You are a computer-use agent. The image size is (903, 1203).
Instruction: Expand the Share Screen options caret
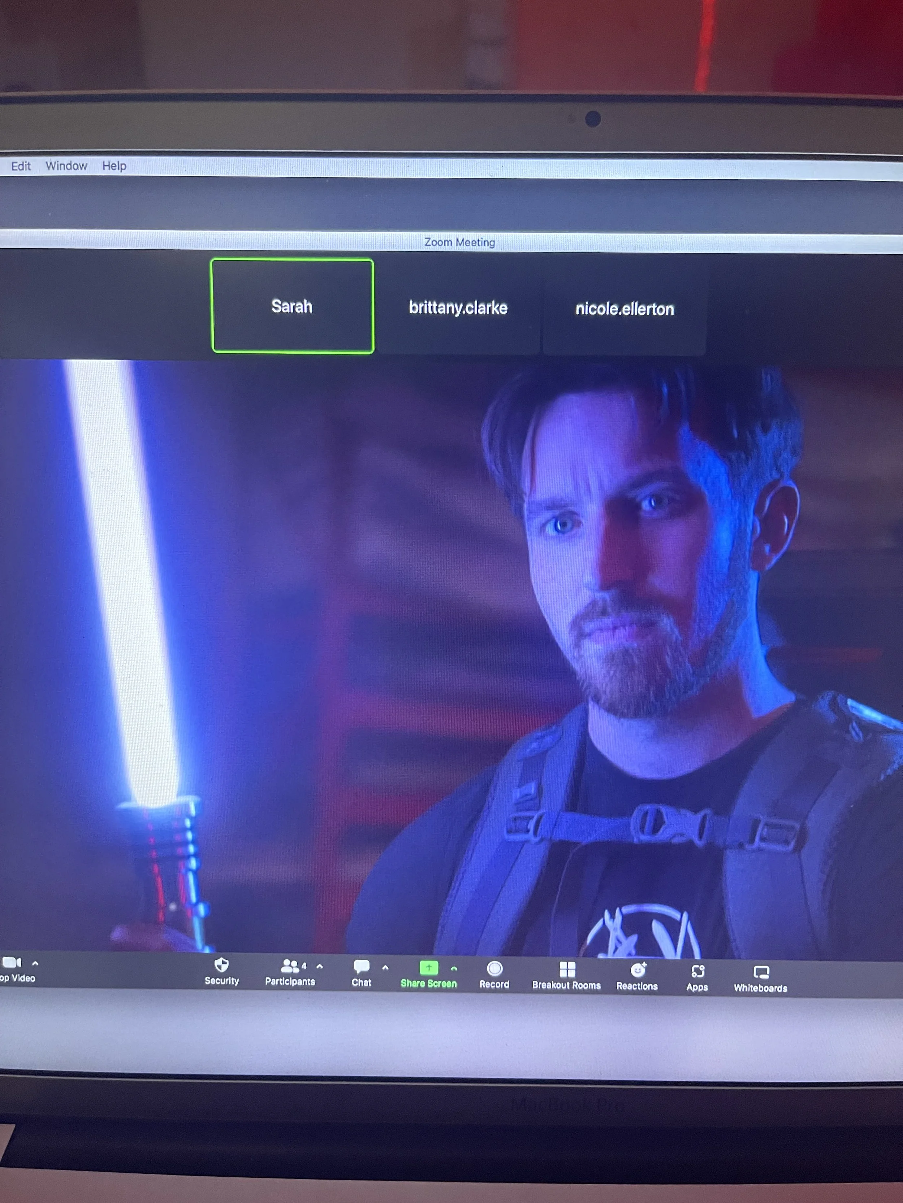tap(454, 969)
